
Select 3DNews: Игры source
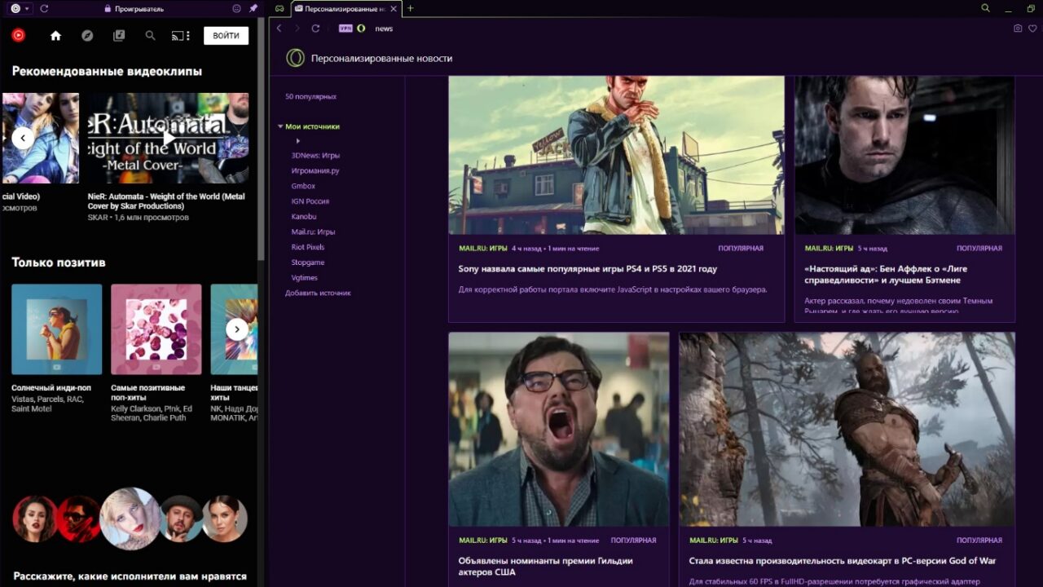[315, 155]
